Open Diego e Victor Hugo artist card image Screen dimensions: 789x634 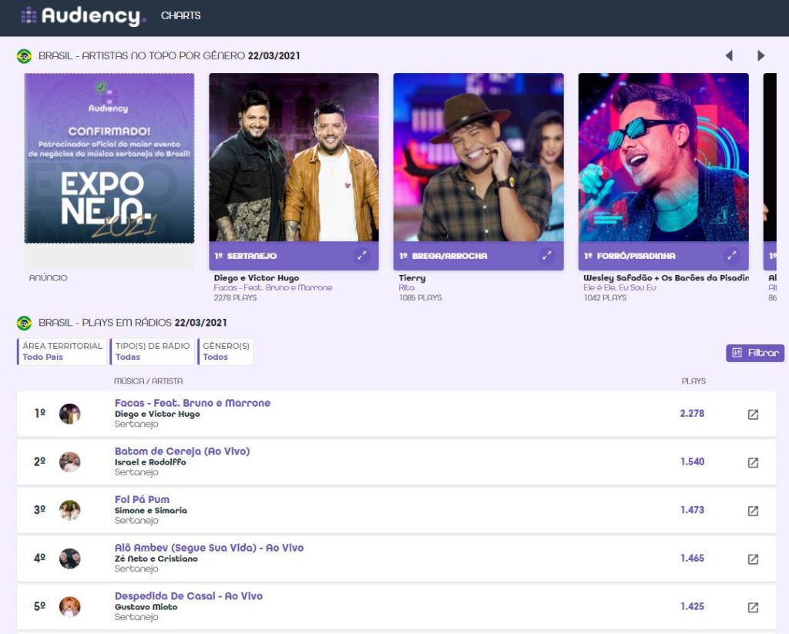pyautogui.click(x=294, y=157)
